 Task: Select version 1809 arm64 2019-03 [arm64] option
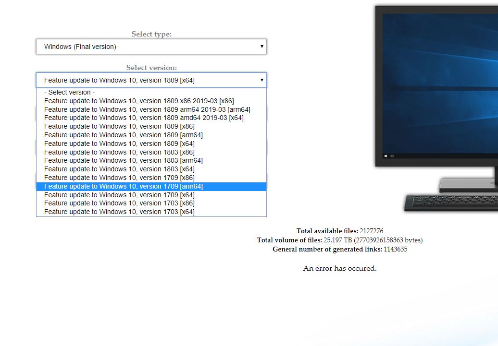pos(151,109)
